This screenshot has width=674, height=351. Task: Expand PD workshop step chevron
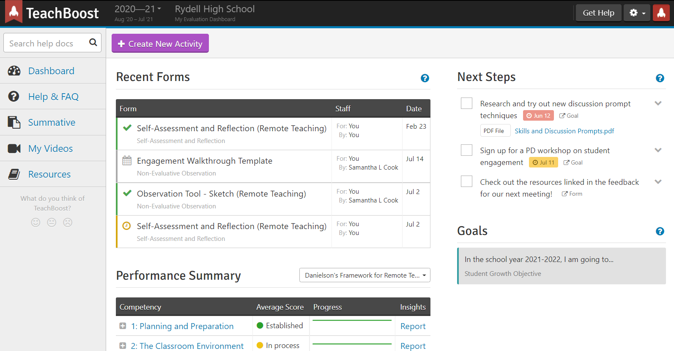(658, 150)
